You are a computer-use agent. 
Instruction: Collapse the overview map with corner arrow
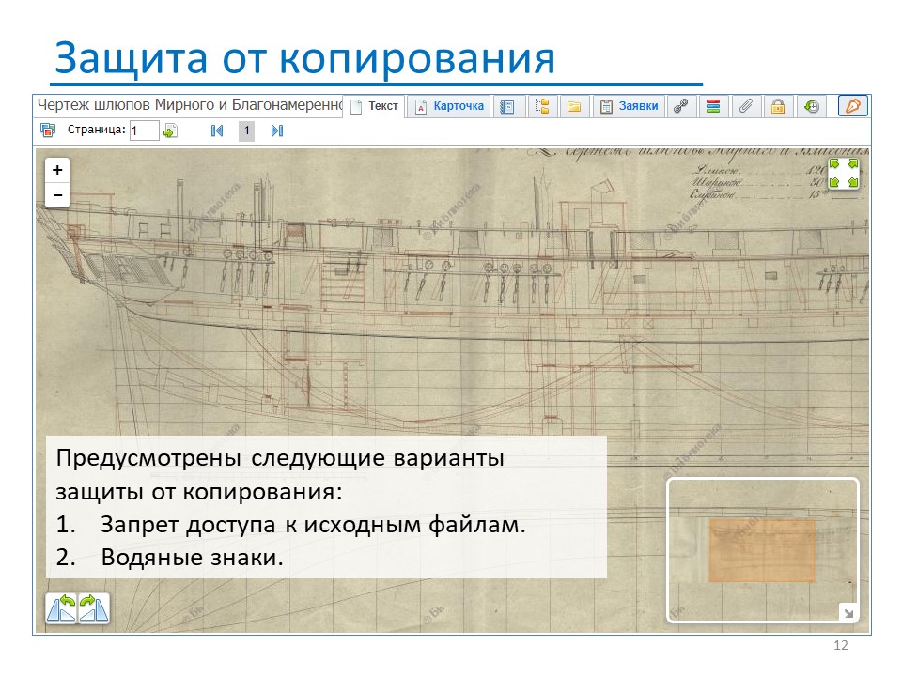[848, 613]
